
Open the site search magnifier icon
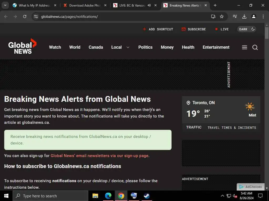point(255,47)
